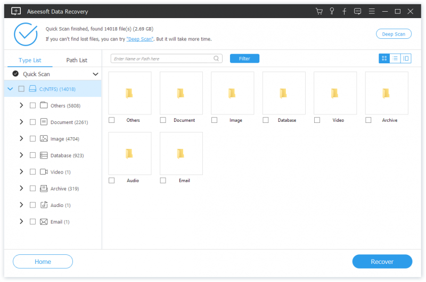
Task: Check the Video (1) tree checkbox
Action: 32,172
